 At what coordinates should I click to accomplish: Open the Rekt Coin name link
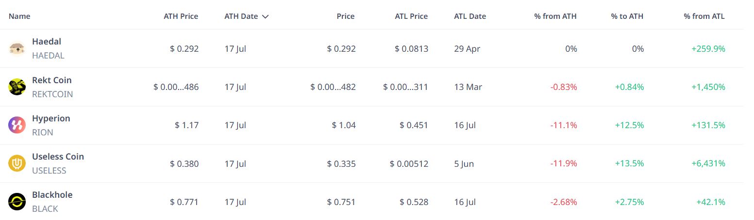tap(51, 80)
